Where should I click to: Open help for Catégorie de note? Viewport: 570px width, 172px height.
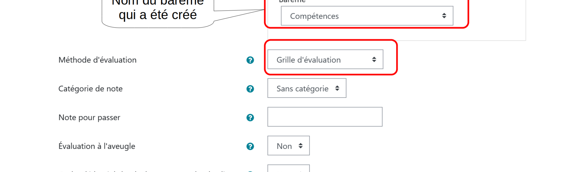(250, 89)
